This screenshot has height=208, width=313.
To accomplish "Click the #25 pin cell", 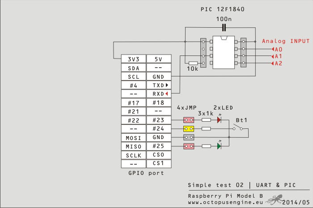I will (x=159, y=146).
